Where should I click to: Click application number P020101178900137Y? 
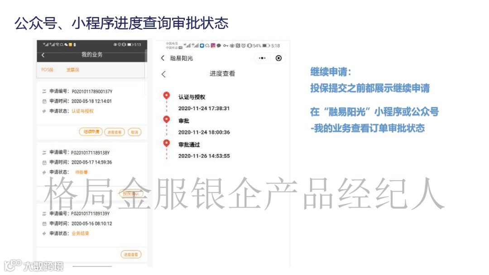92,92
